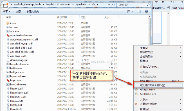Viewport: 184px width, 111px height.
Task: Choose 在此处打开命令窗口(W) menu entry
Action: click(158, 85)
